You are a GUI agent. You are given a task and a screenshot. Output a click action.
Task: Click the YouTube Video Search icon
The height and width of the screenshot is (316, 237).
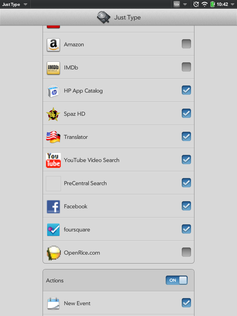point(53,160)
